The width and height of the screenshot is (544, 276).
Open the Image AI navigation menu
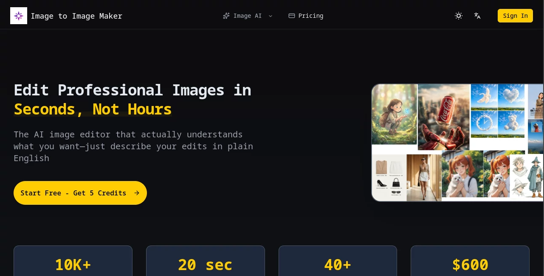point(248,16)
